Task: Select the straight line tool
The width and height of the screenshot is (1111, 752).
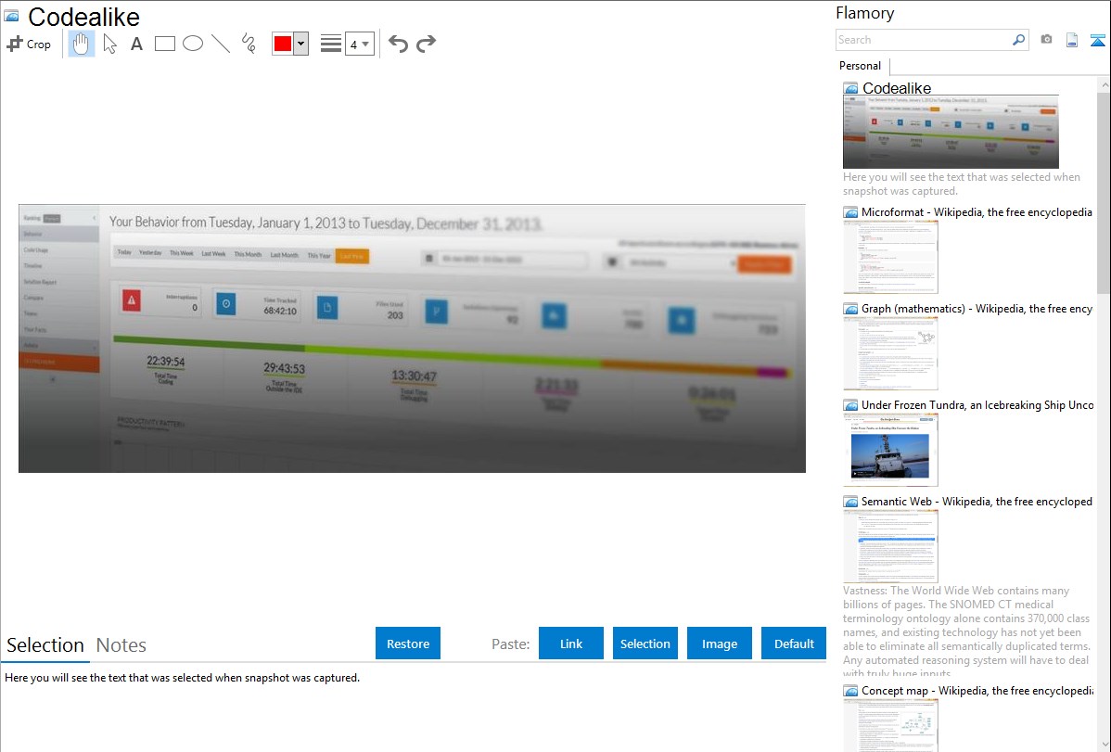Action: 221,44
